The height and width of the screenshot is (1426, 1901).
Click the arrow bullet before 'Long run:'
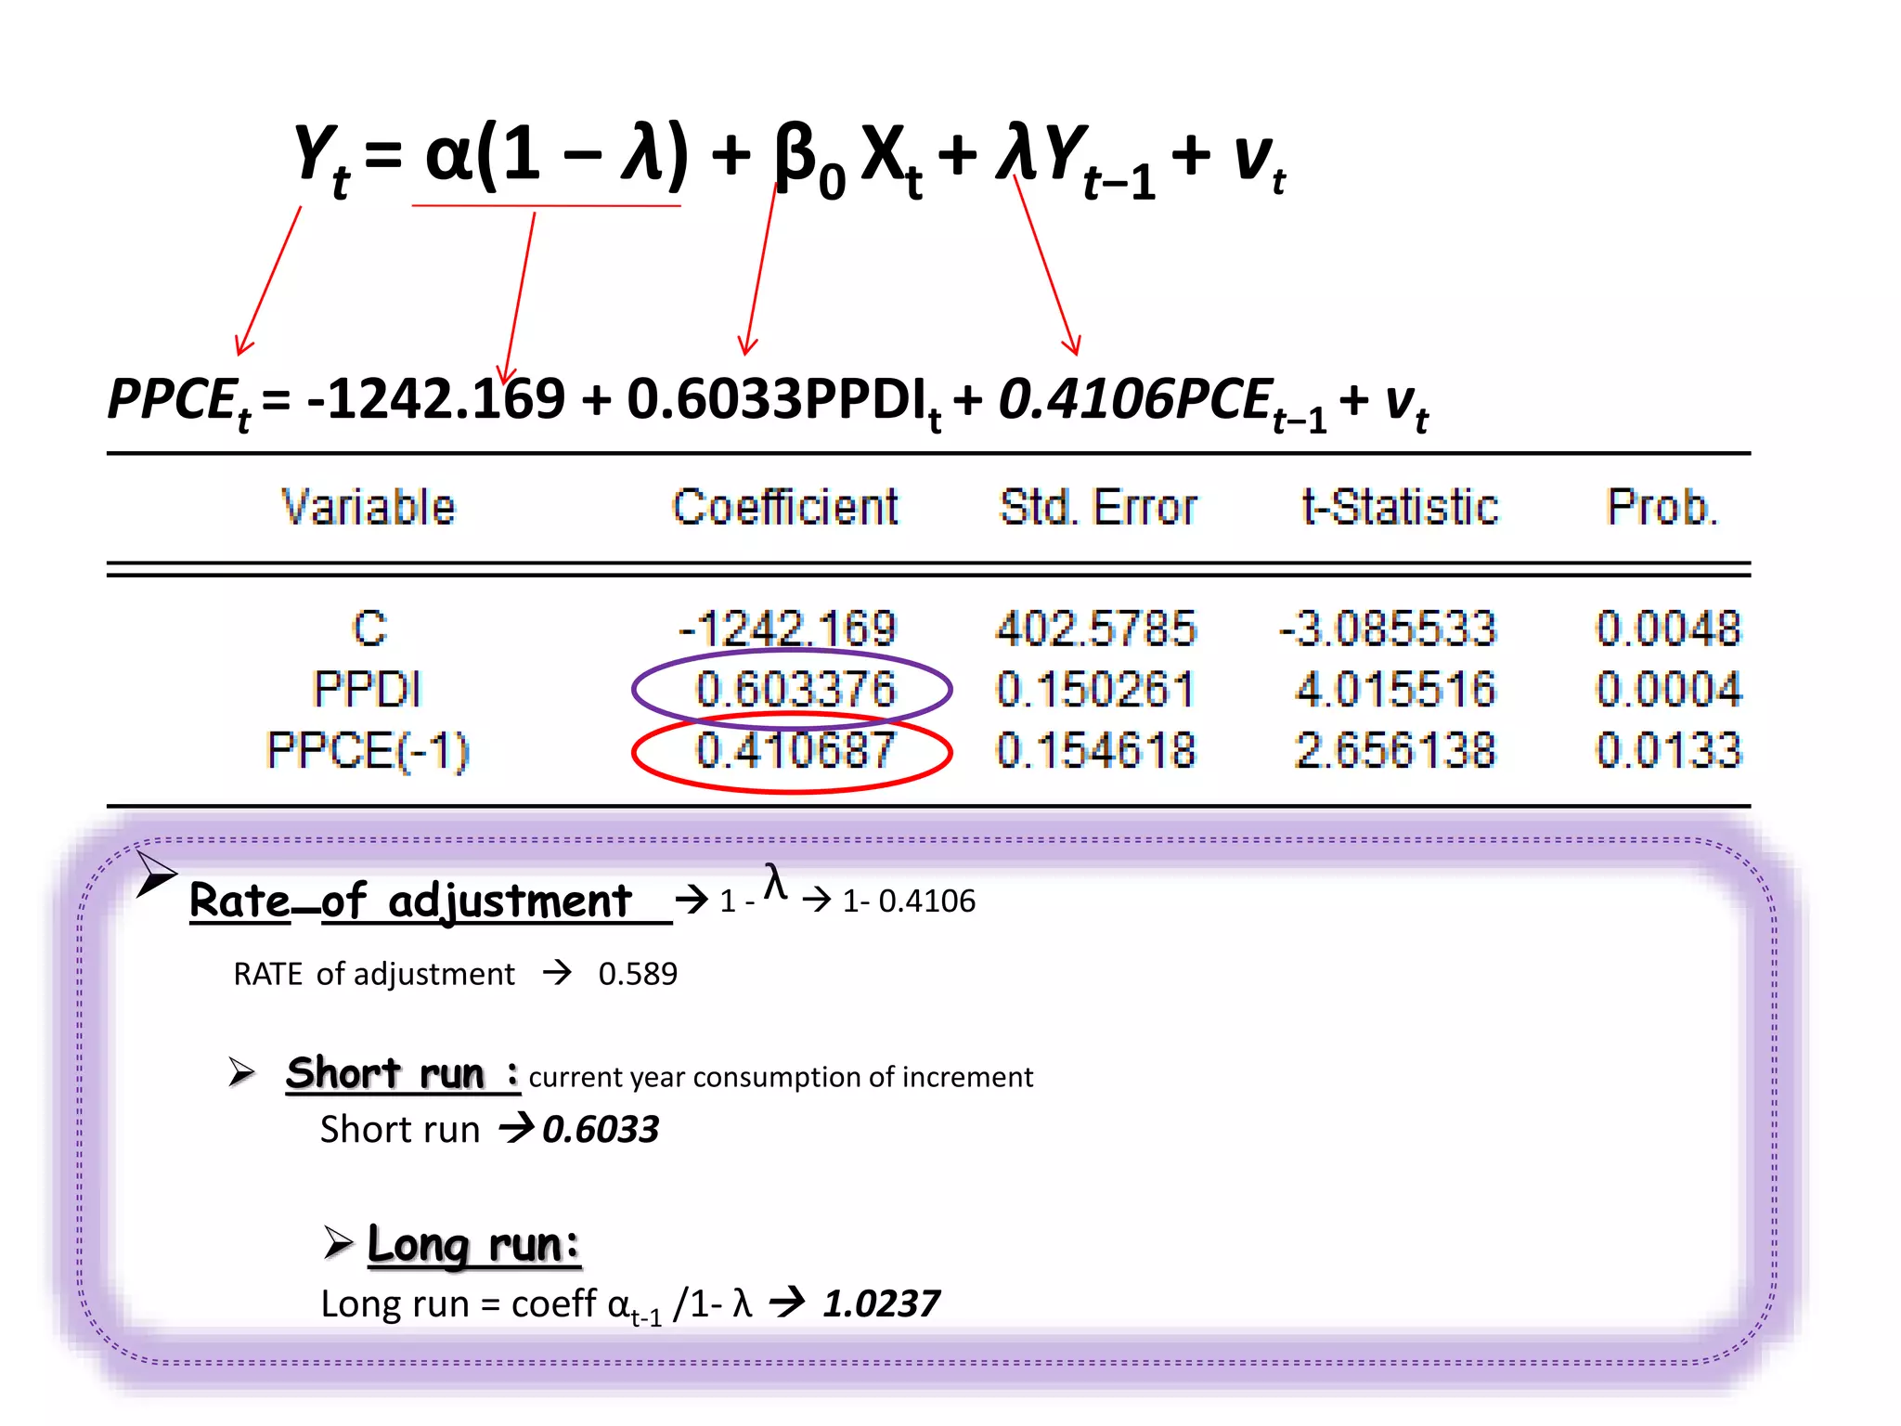click(x=339, y=1242)
